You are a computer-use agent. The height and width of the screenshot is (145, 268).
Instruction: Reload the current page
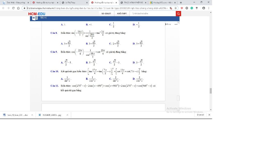coord(13,8)
